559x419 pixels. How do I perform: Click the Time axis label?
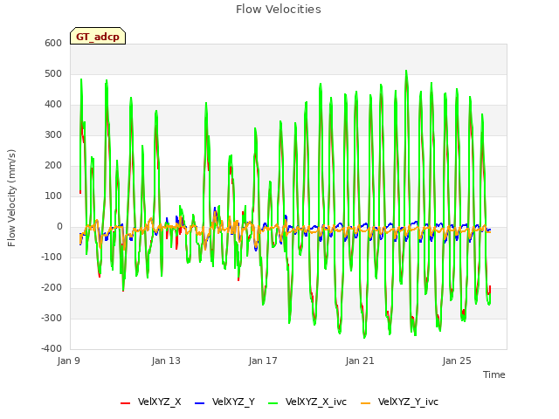pos(494,374)
